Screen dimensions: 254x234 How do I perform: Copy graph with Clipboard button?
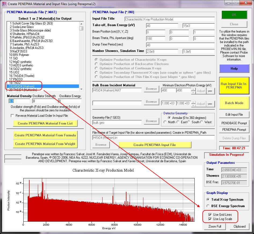[240, 226]
